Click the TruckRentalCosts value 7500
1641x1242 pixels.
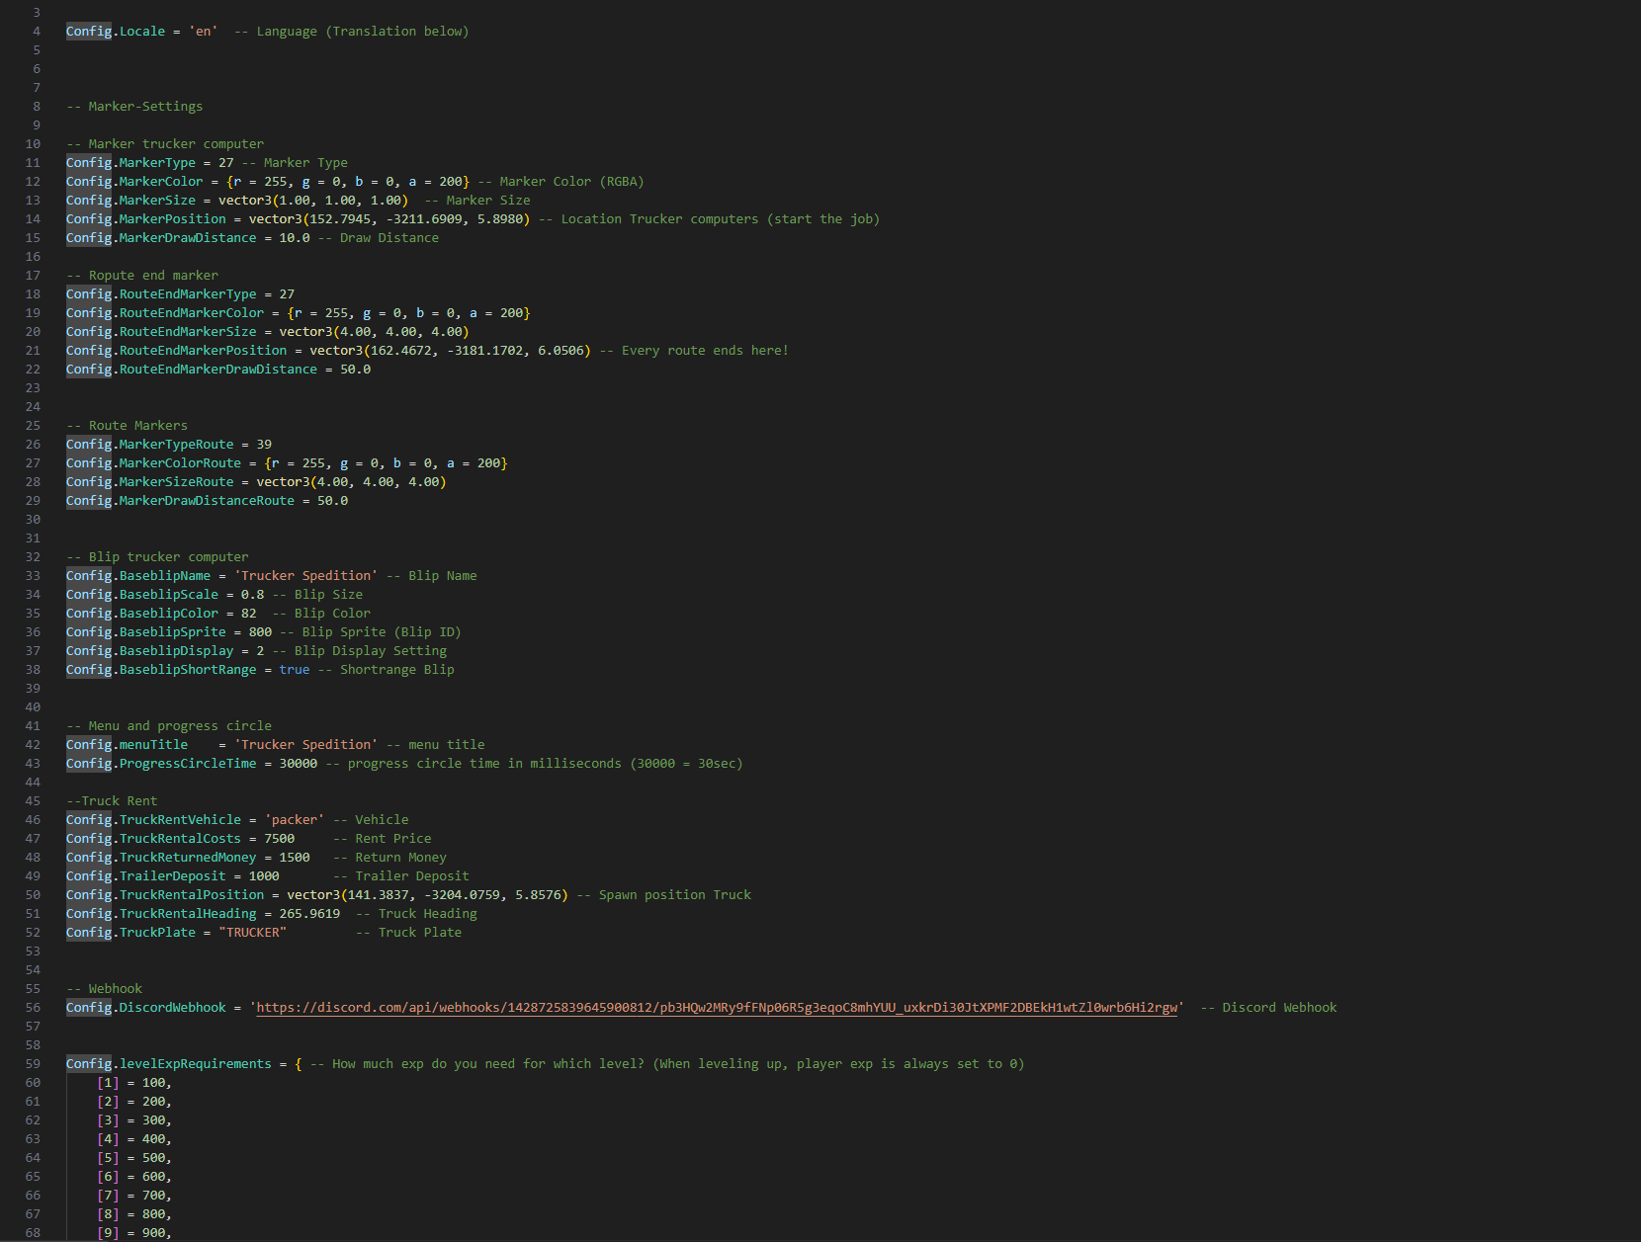click(279, 839)
